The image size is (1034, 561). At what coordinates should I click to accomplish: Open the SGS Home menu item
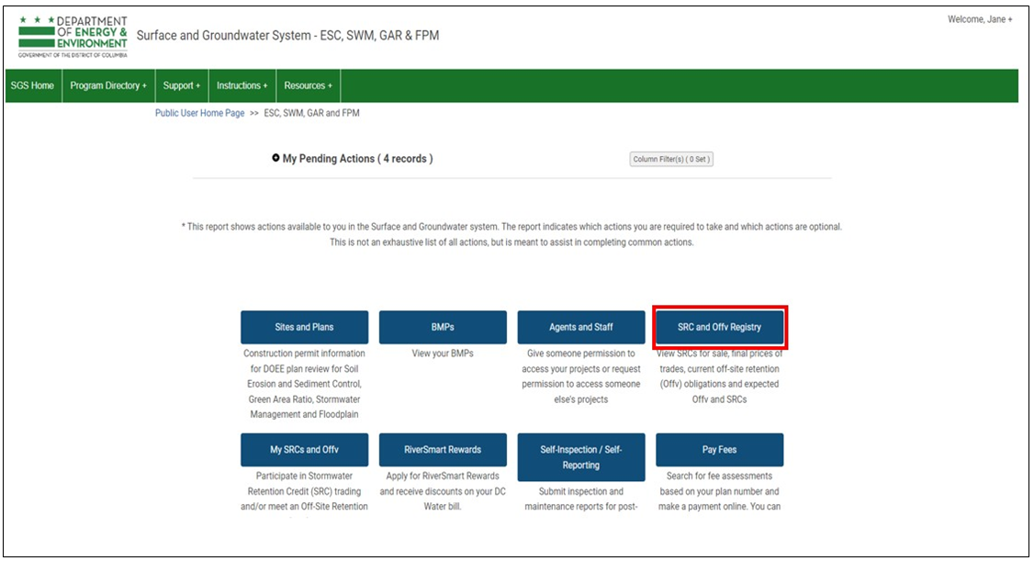click(x=32, y=85)
